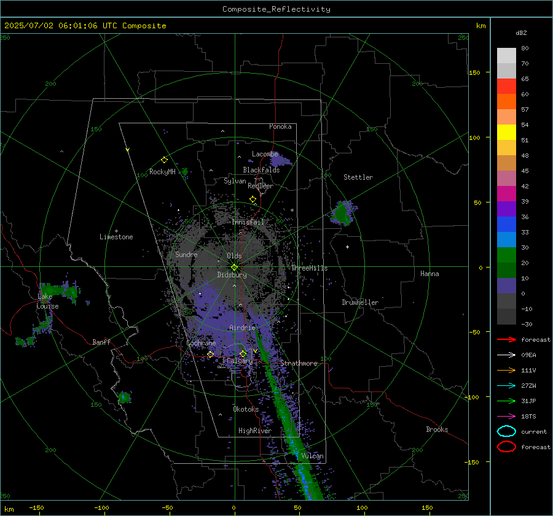This screenshot has height=516, width=553.
Task: Click the Hanna town label
Action: pyautogui.click(x=429, y=274)
